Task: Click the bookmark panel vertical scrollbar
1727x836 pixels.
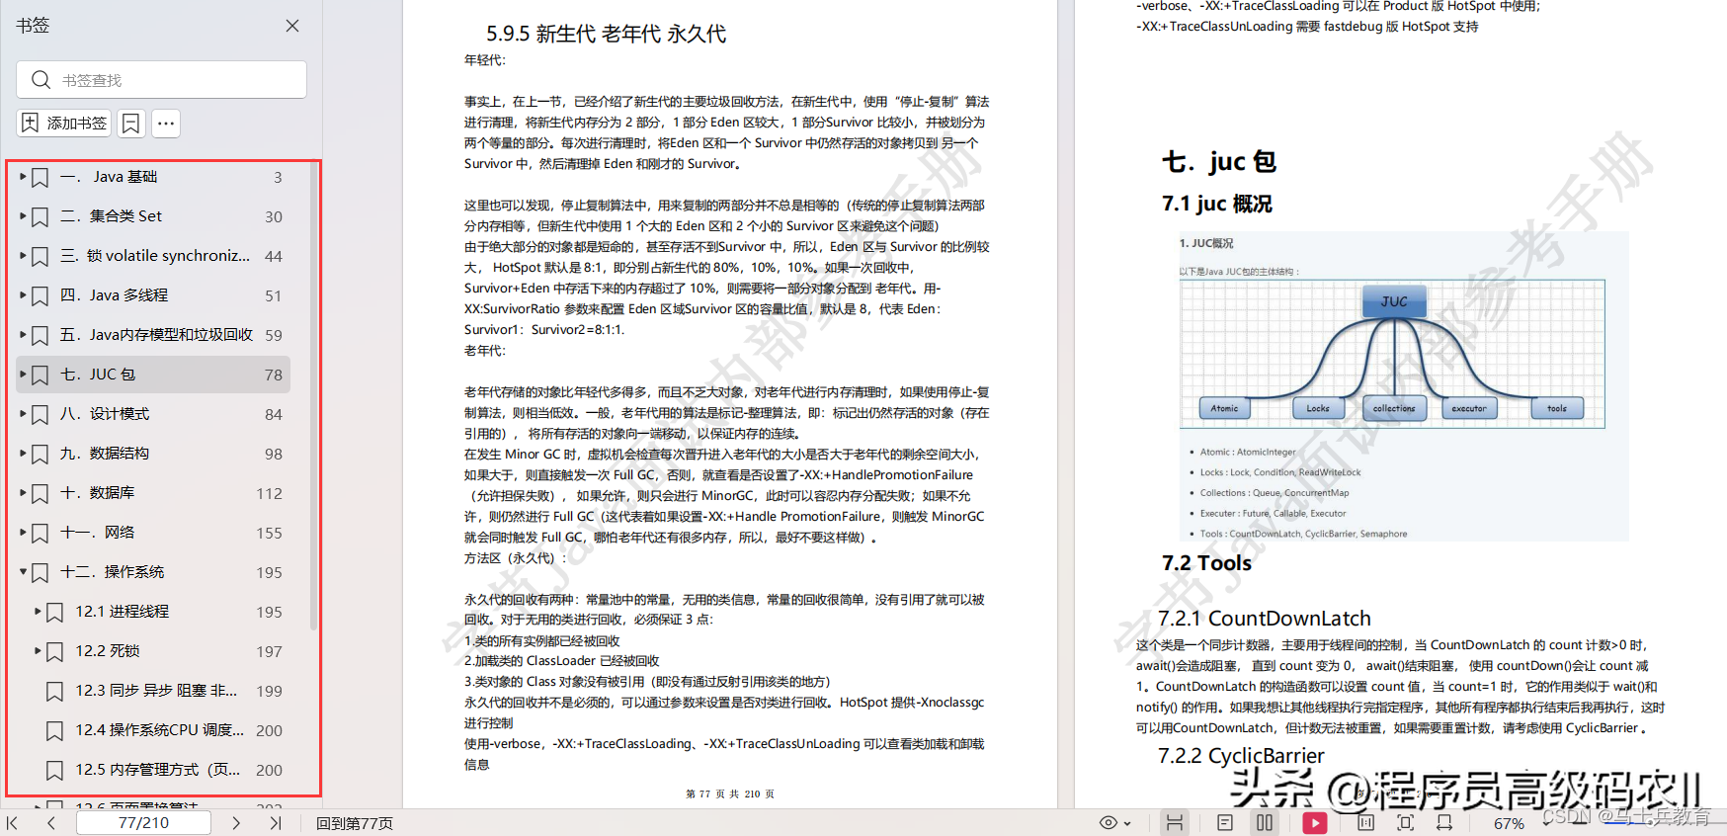Action: coord(314,395)
